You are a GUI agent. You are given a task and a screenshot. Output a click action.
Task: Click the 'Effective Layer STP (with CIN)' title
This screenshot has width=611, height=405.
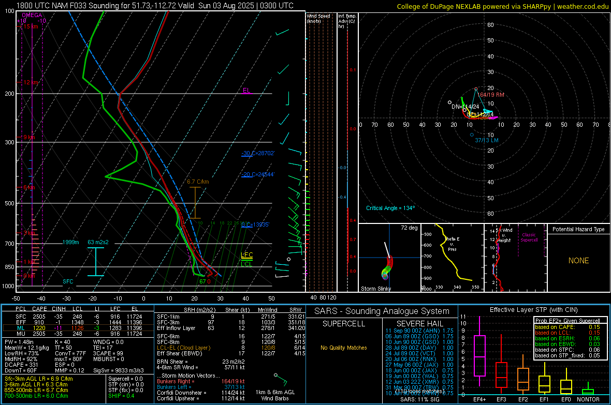[x=533, y=310]
